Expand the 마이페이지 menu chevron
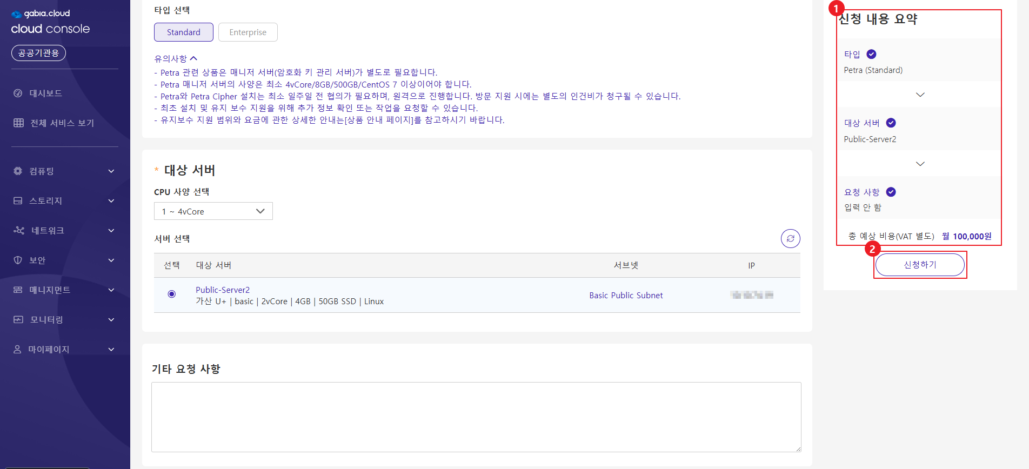Viewport: 1029px width, 469px height. [x=111, y=349]
